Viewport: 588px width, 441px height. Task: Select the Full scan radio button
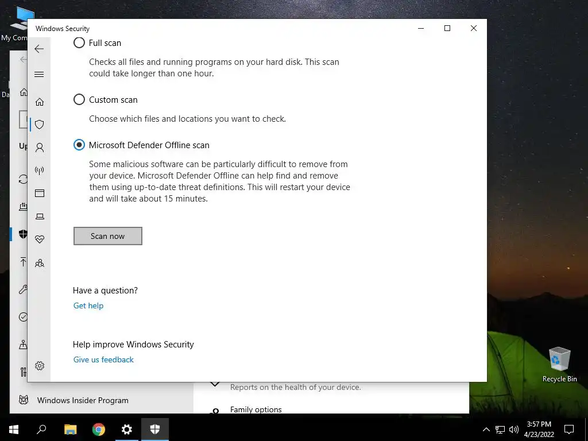click(x=79, y=42)
